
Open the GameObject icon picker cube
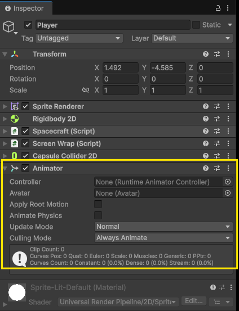coord(9,26)
